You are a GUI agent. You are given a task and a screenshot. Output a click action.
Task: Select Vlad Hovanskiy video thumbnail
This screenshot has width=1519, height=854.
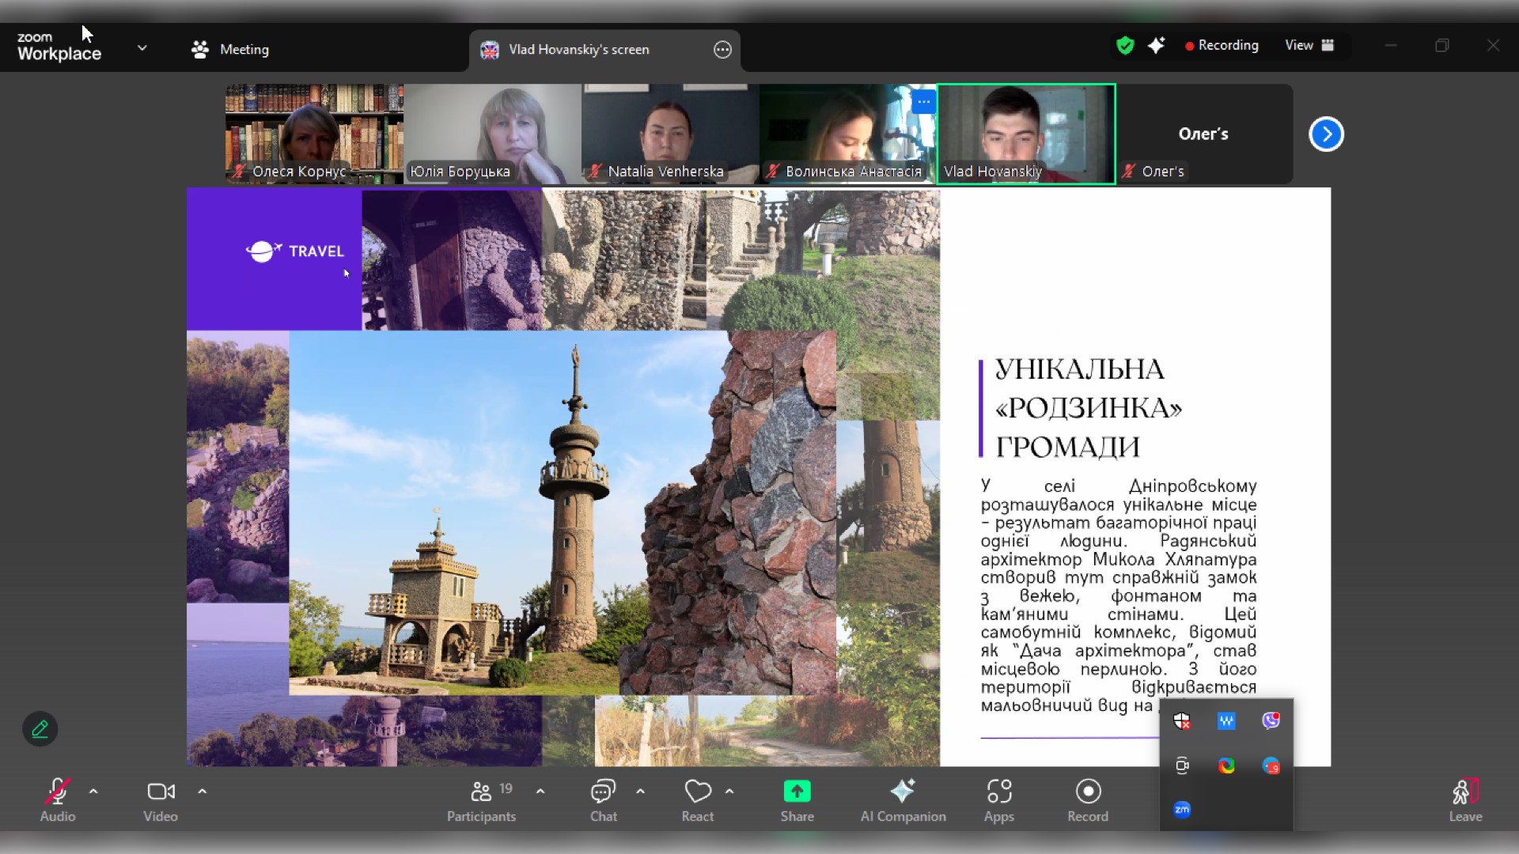1026,134
